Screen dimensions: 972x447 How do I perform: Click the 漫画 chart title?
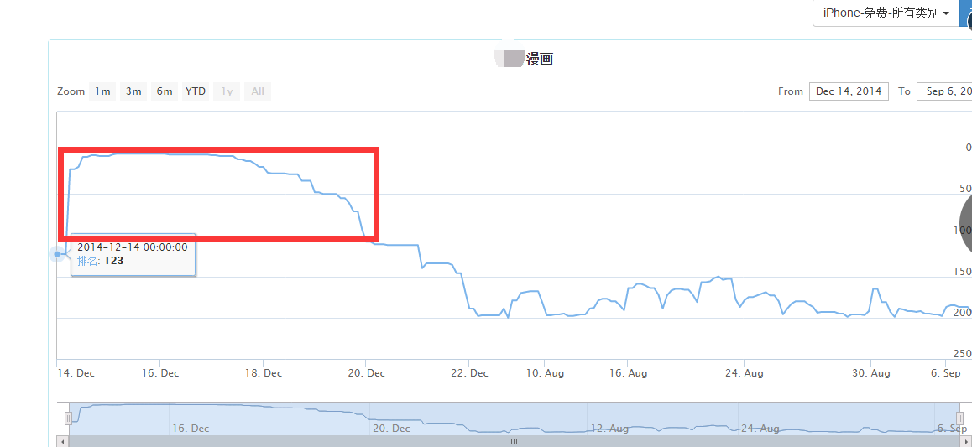pos(540,60)
